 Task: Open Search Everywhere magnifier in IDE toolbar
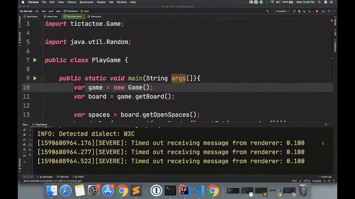coord(334,11)
